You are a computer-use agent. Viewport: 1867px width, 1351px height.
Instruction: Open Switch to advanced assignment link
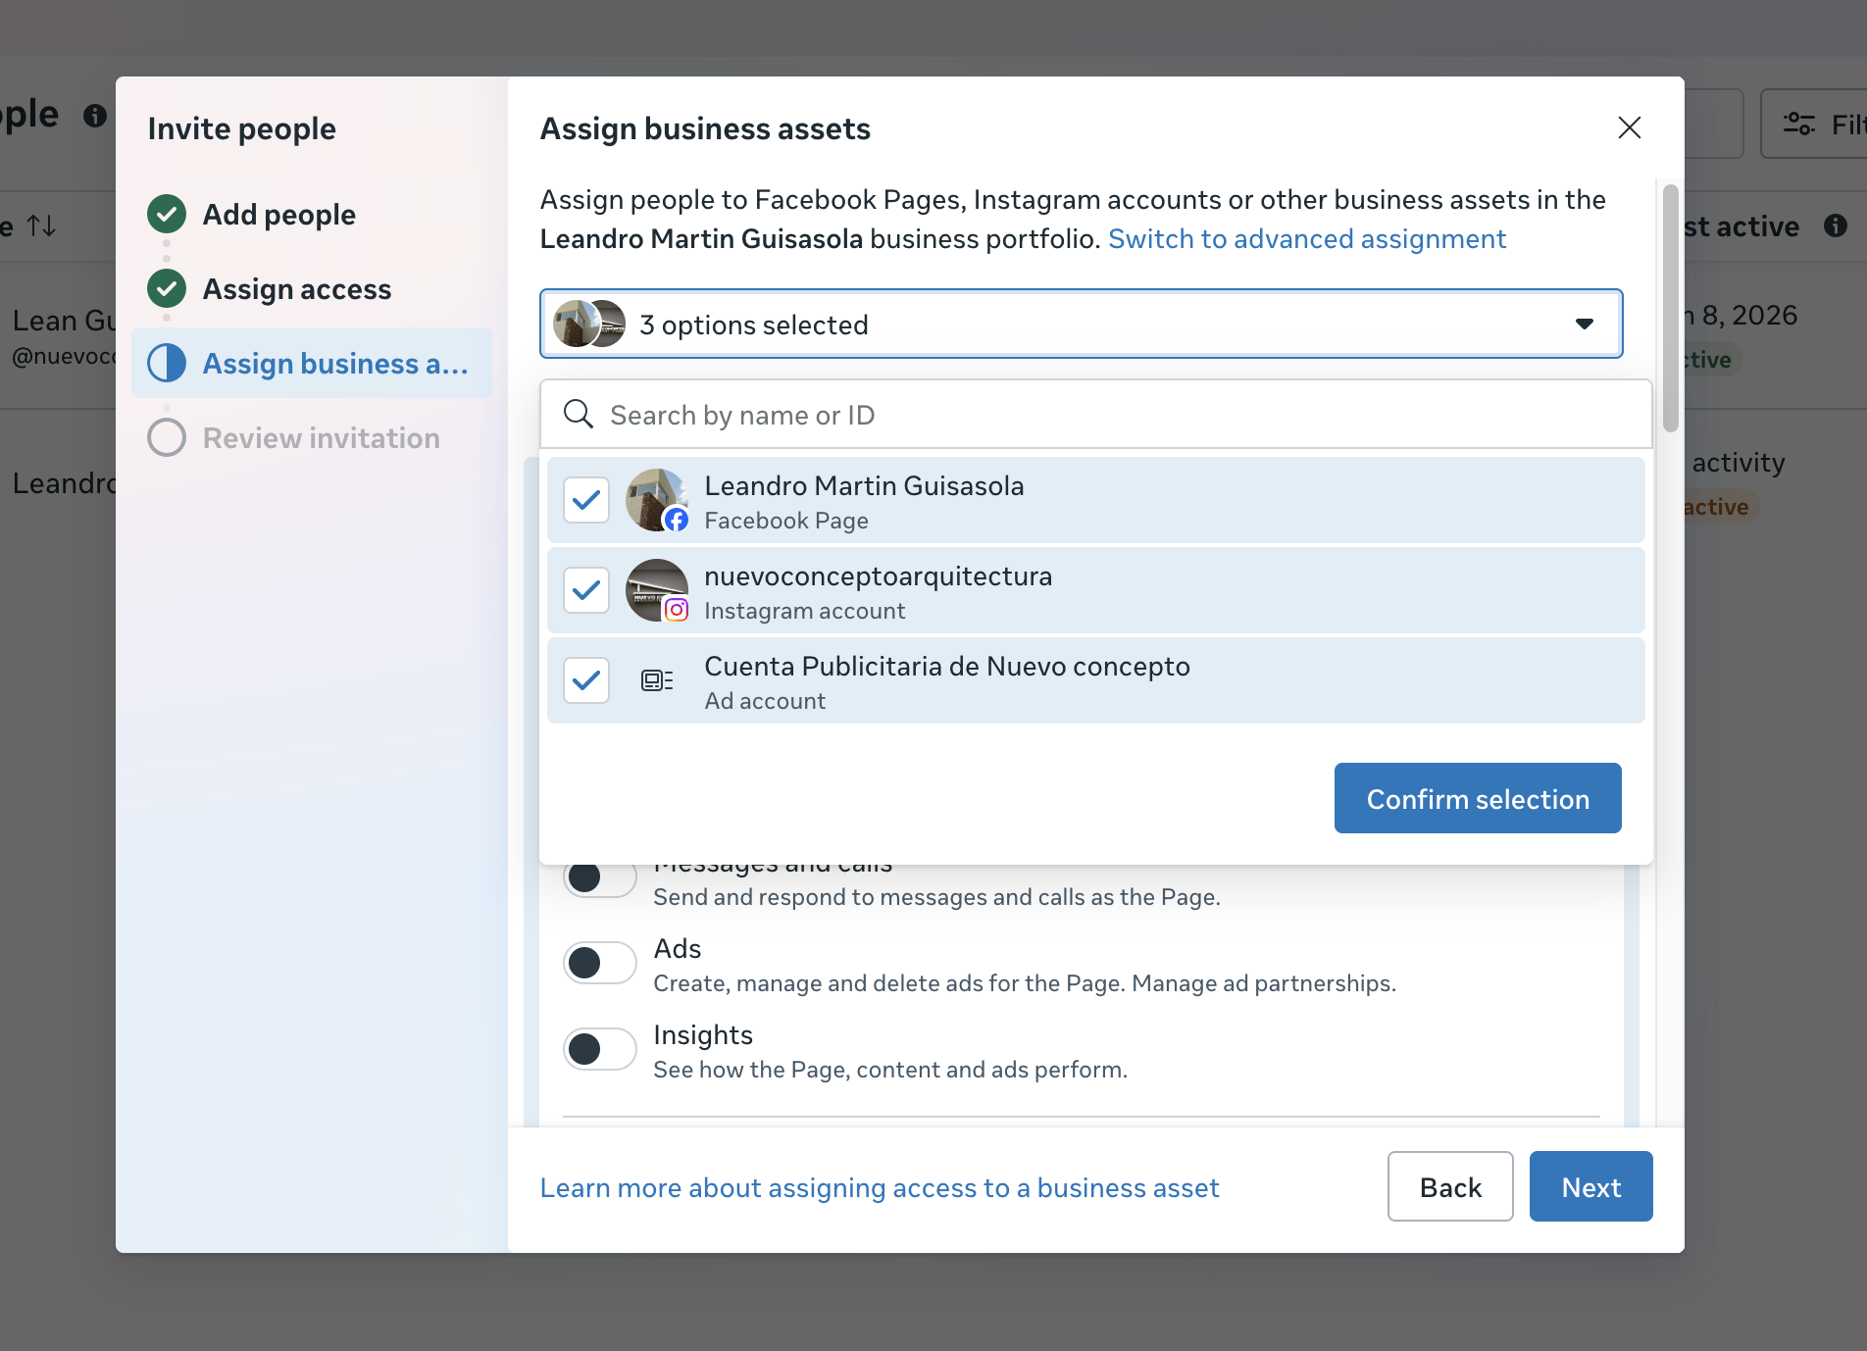[1307, 238]
